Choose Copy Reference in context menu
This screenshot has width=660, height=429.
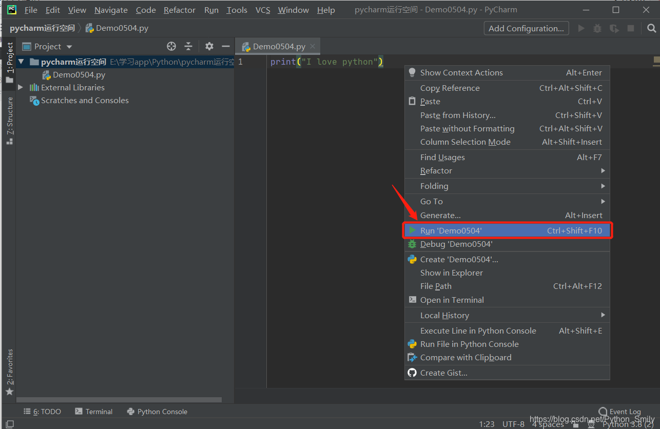pos(507,88)
